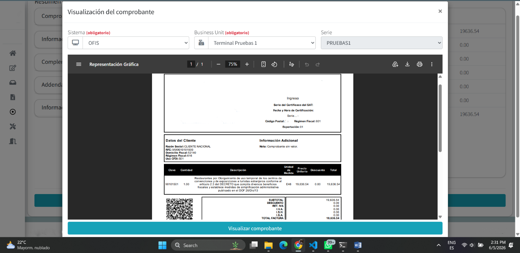The width and height of the screenshot is (520, 253).
Task: Click the edit pencil icon in left sidebar
Action: 13,68
